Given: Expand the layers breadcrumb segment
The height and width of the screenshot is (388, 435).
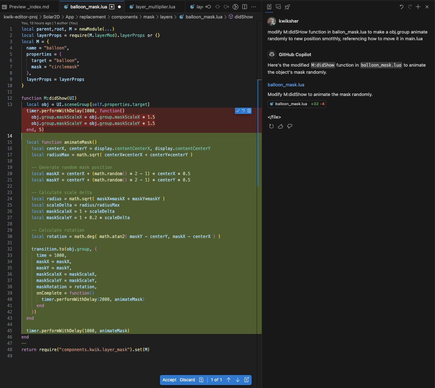Looking at the screenshot, I should point(166,17).
